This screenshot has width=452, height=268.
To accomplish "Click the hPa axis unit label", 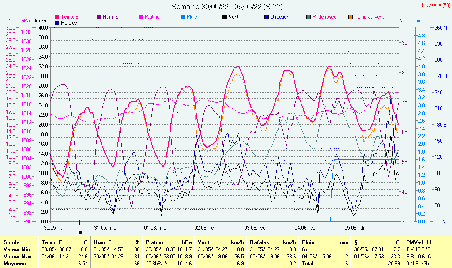I will point(26,21).
